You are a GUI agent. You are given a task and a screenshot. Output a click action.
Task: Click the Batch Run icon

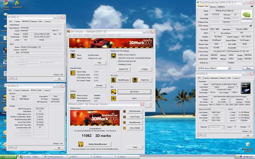pyautogui.click(x=135, y=80)
